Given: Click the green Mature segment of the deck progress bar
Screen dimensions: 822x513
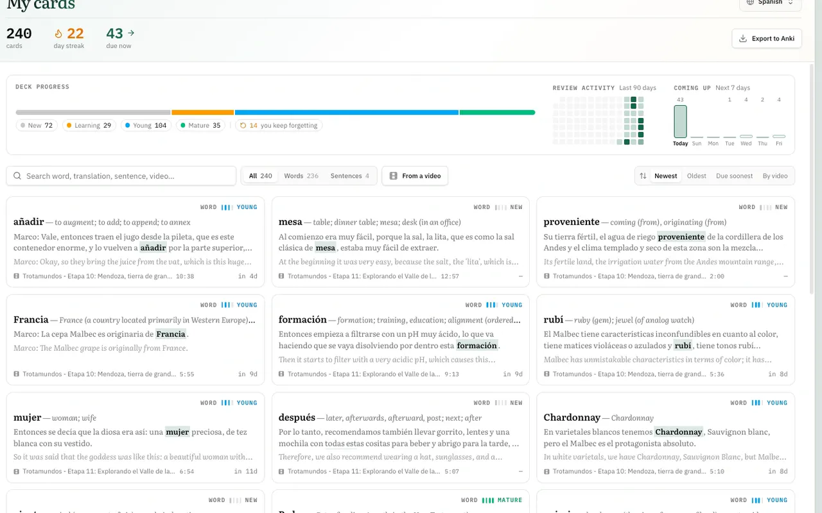Looking at the screenshot, I should pos(497,112).
